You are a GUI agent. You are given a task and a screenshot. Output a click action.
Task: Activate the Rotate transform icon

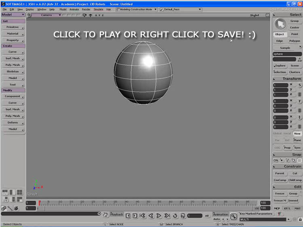(x=300, y=101)
